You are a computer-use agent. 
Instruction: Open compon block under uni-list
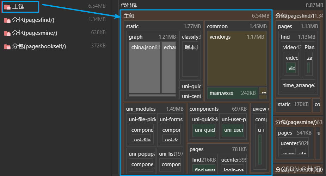(170, 164)
